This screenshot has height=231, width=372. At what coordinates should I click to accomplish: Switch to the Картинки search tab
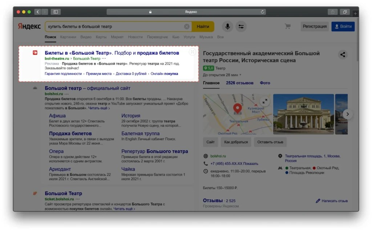click(68, 37)
